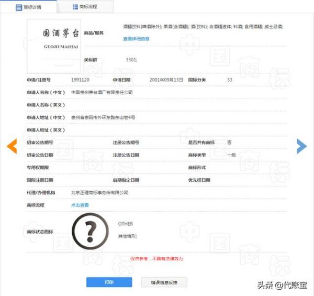Click the red 仅供参考 disclaimer text
This screenshot has width=314, height=296.
(x=156, y=258)
